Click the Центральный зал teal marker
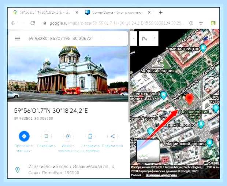227x186 pixels. click(x=164, y=95)
